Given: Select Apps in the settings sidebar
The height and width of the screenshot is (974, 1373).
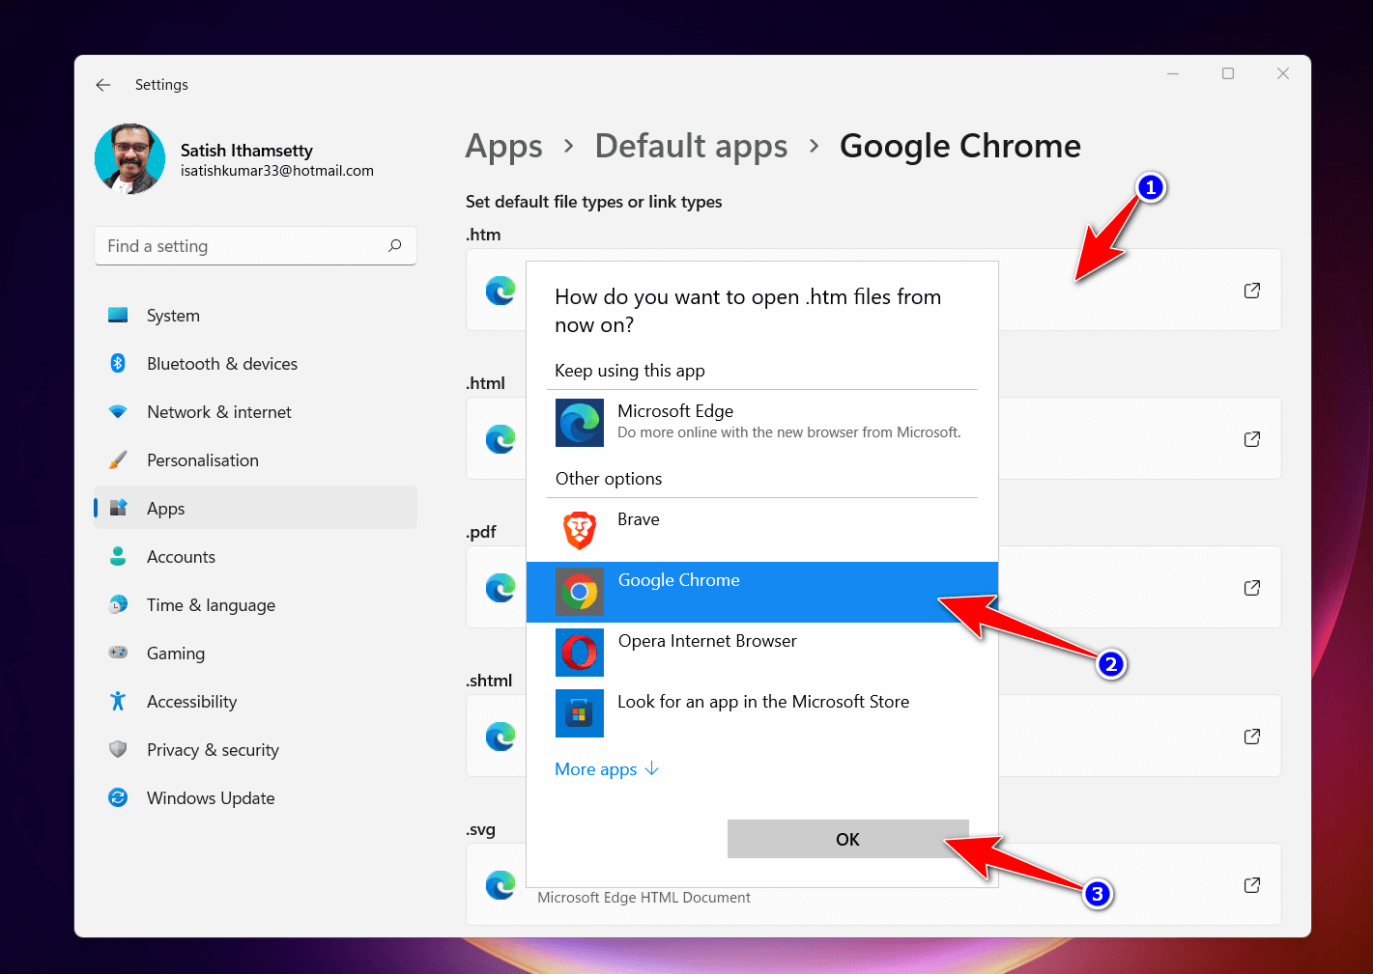Looking at the screenshot, I should click(x=165, y=508).
